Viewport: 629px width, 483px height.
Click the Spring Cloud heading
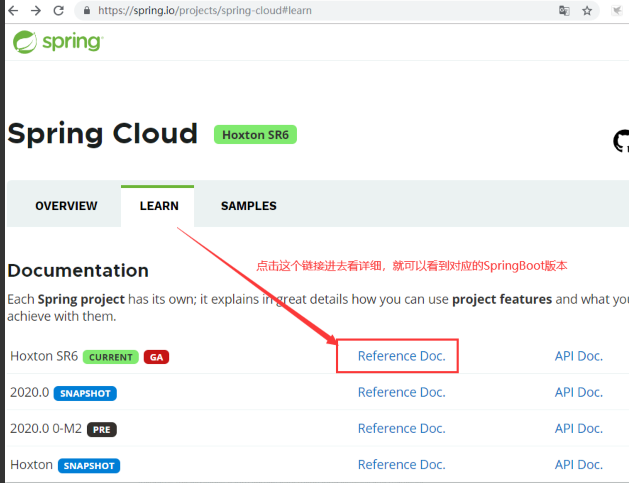tap(103, 134)
